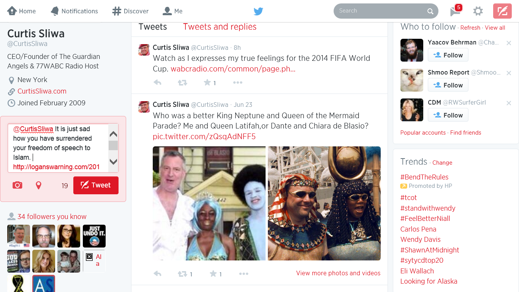Open more options on FIFA tweet
519x292 pixels.
(238, 83)
